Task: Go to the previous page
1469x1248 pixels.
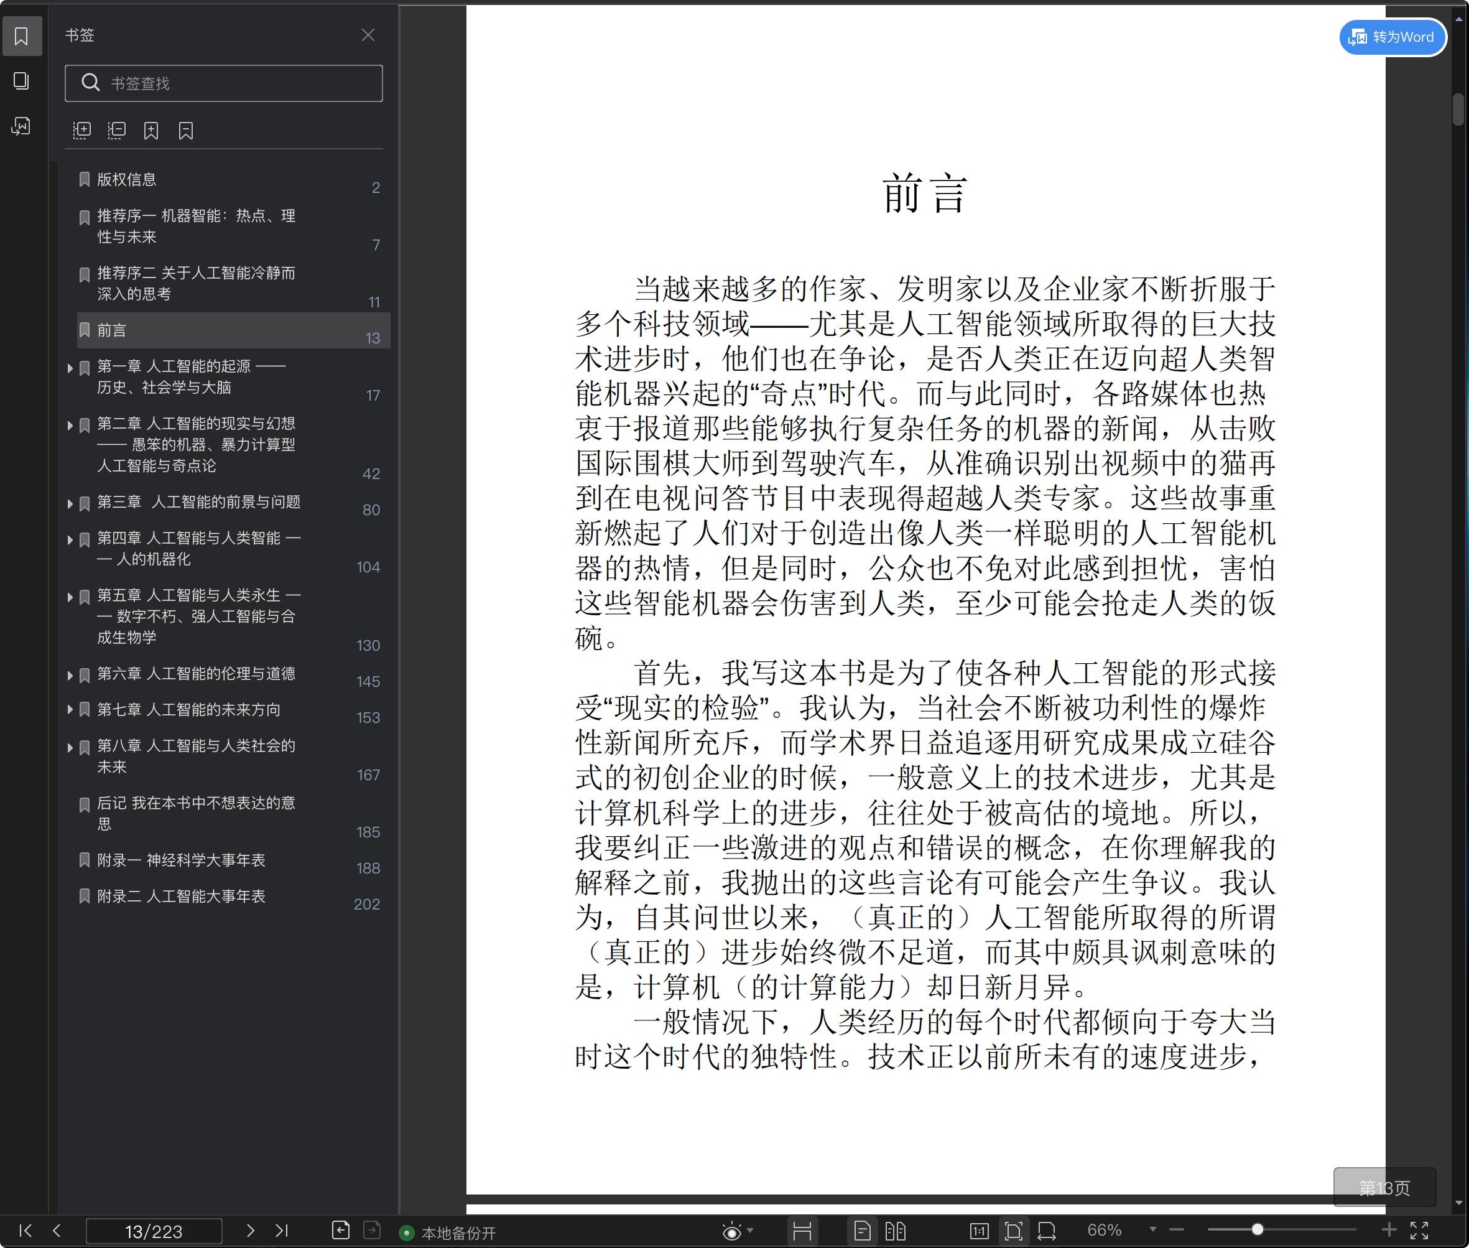Action: [x=57, y=1231]
